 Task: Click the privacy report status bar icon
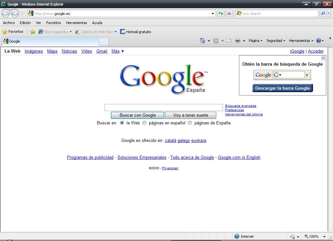[x=292, y=236]
